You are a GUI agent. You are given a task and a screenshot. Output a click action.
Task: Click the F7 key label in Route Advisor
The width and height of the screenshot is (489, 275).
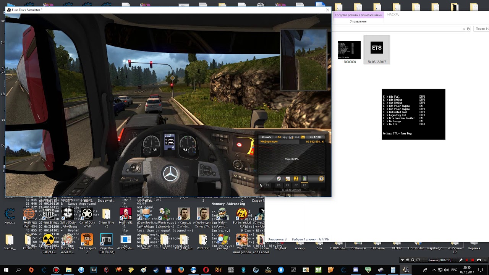pos(296,185)
